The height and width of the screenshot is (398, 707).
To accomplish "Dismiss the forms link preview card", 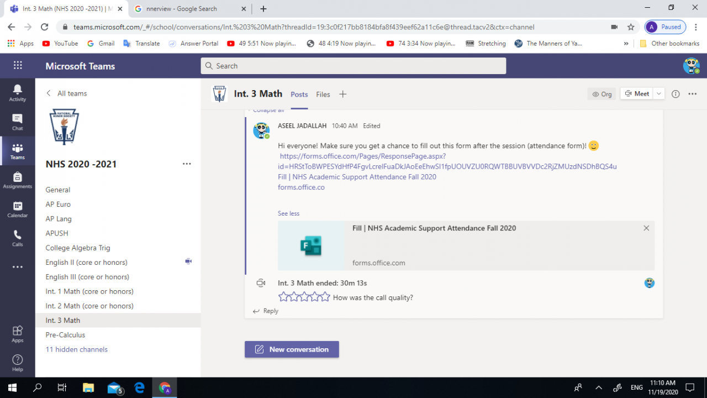I will click(646, 228).
